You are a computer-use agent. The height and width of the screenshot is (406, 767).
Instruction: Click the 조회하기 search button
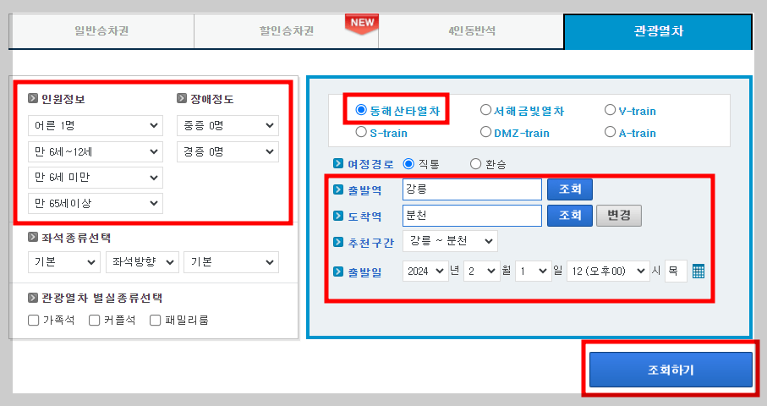pos(671,370)
